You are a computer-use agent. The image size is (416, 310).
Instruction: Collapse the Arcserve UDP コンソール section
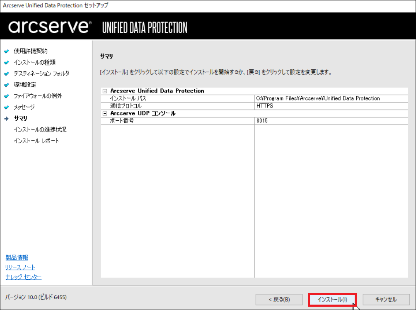coord(105,113)
